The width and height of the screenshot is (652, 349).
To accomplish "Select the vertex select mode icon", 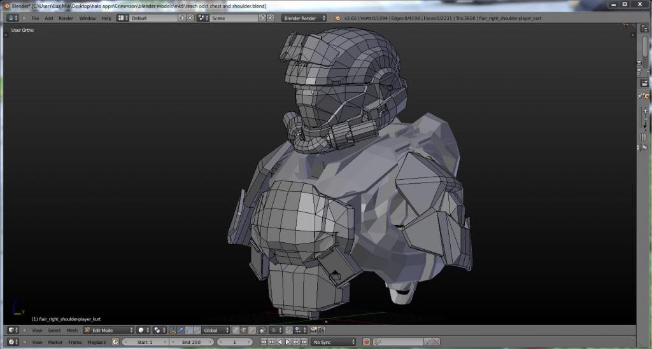I will coord(236,331).
